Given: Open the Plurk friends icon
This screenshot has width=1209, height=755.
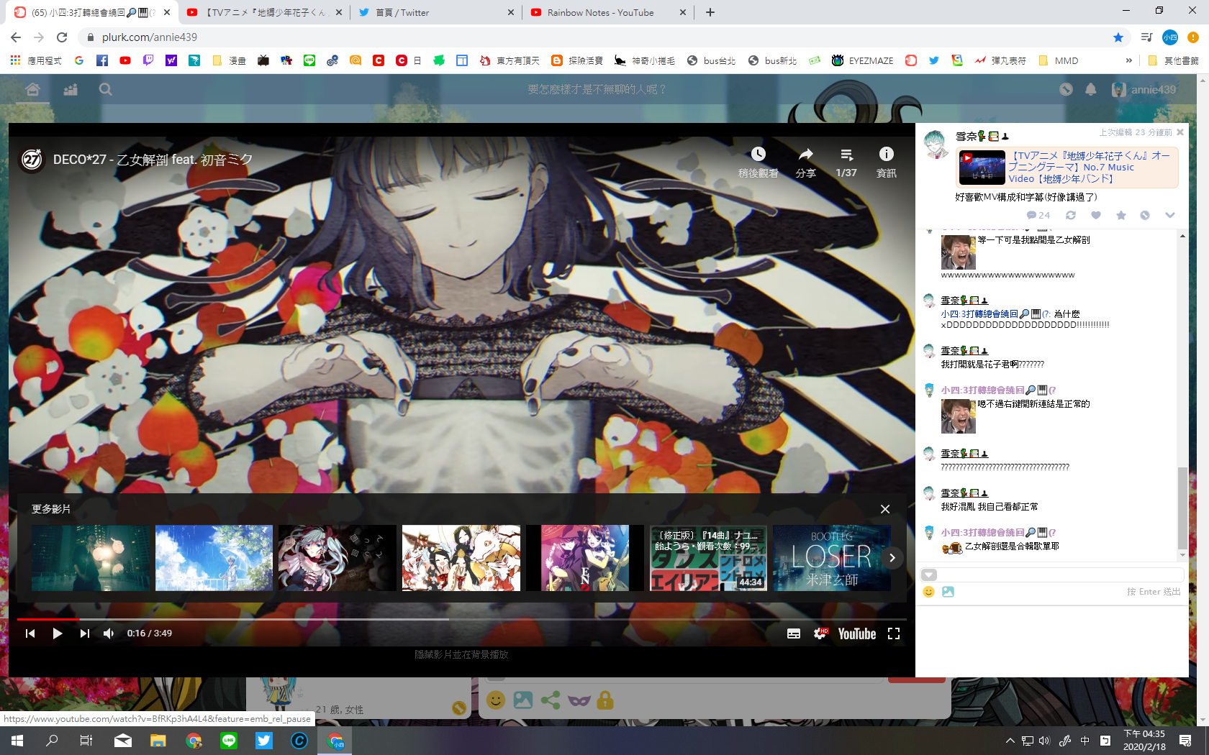Looking at the screenshot, I should [x=70, y=89].
